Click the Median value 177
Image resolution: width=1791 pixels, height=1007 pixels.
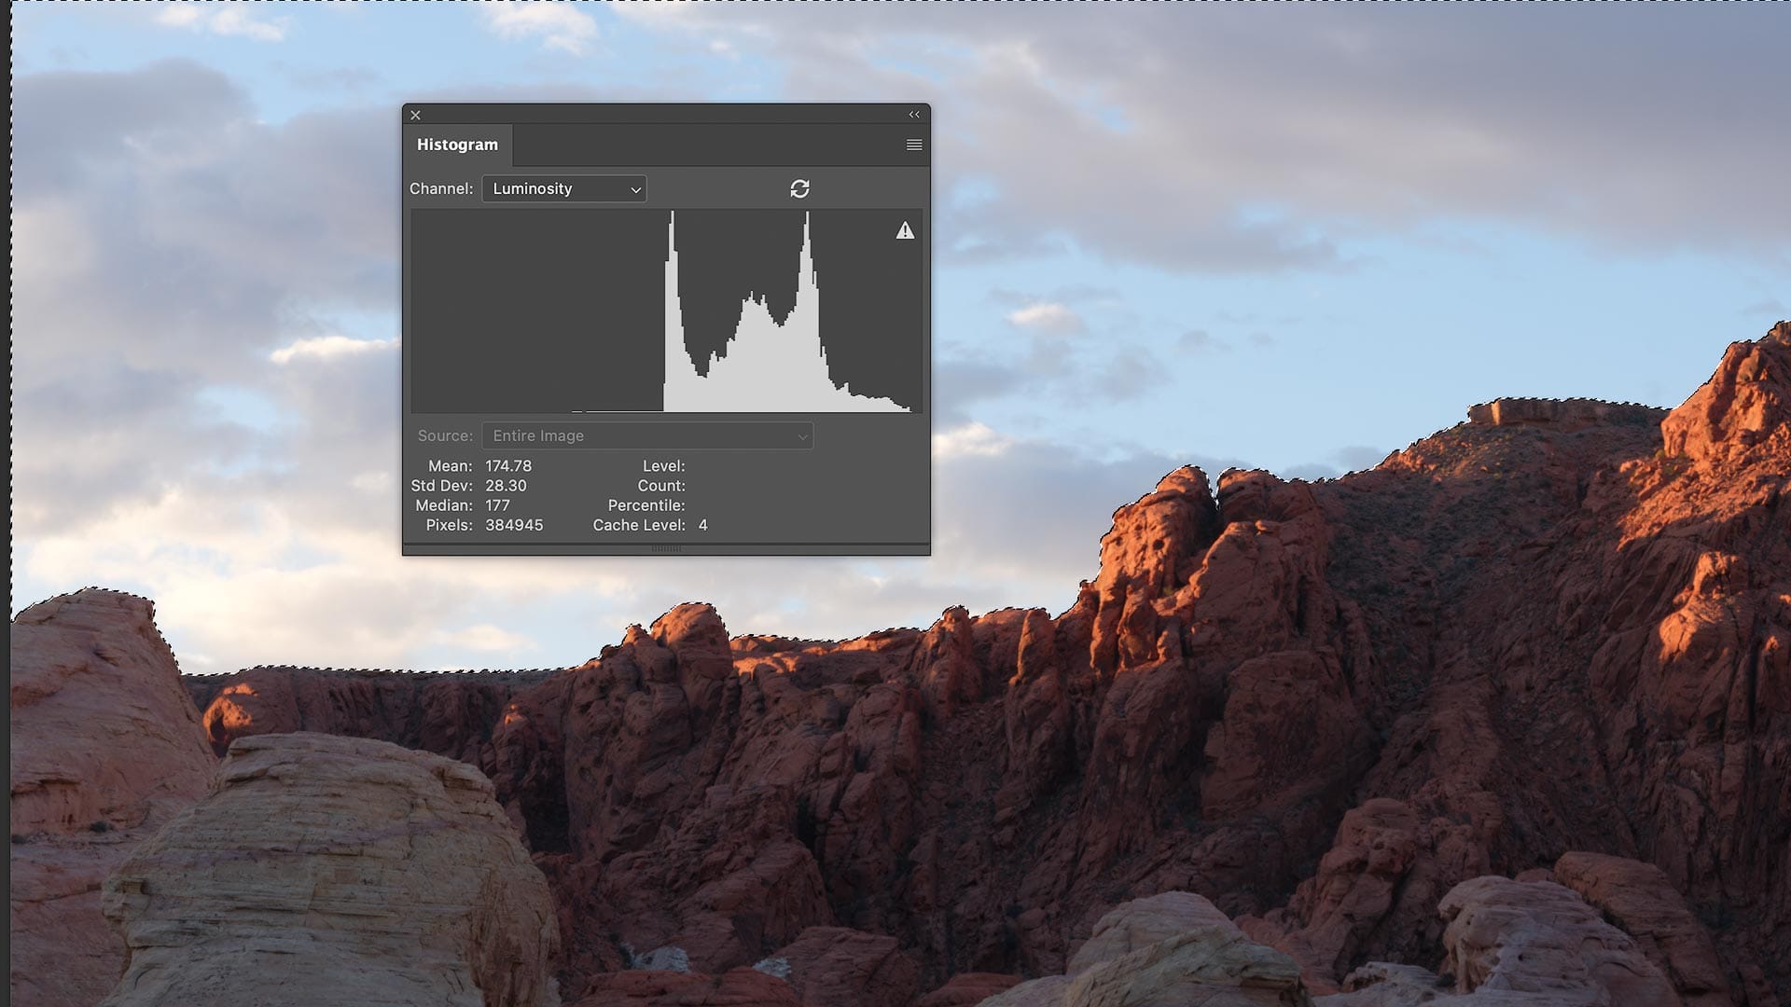click(497, 505)
